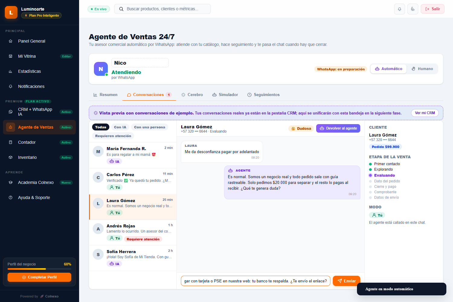Filter conversations by Con IA
This screenshot has width=453, height=302.
click(x=120, y=127)
